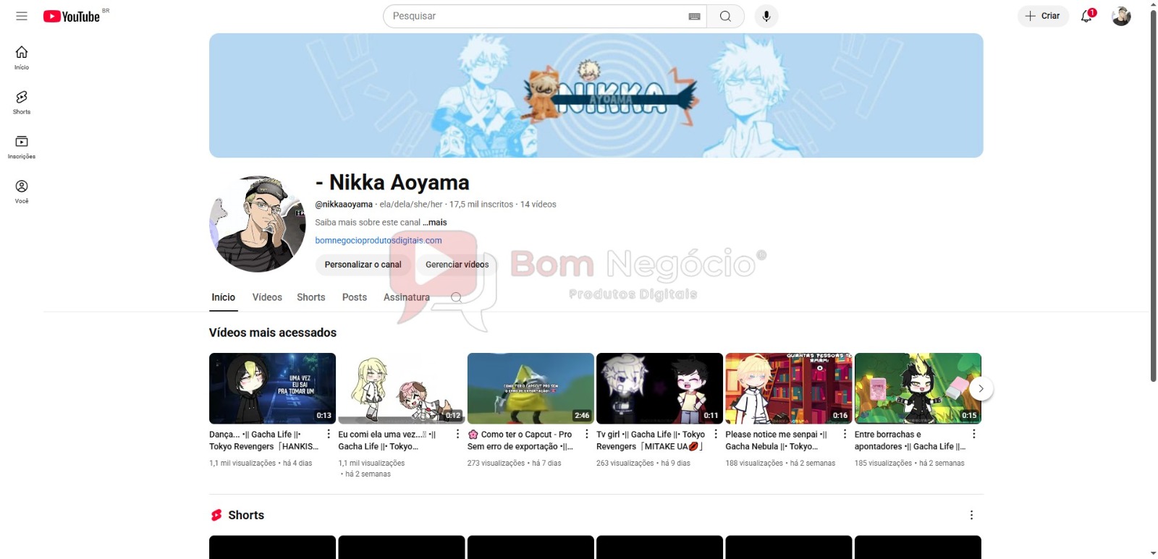This screenshot has height=559, width=1158.
Task: Go to YouTube home via the logo
Action: pyautogui.click(x=72, y=16)
